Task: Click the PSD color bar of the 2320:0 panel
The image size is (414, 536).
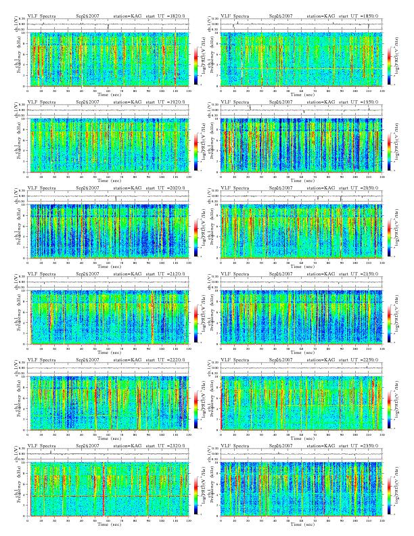Action: coord(195,496)
